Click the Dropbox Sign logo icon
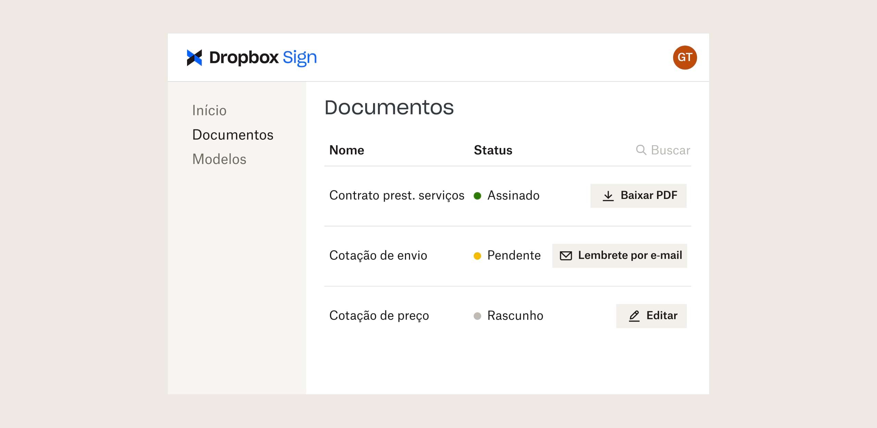 (195, 56)
